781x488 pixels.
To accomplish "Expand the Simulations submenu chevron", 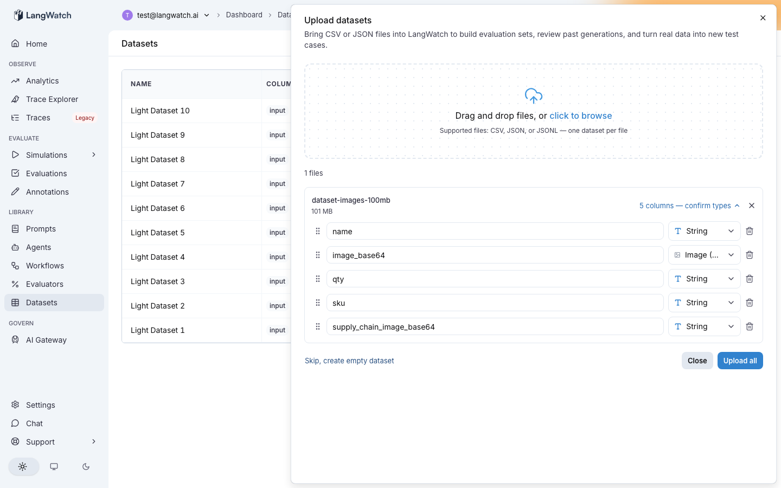I will 94,155.
